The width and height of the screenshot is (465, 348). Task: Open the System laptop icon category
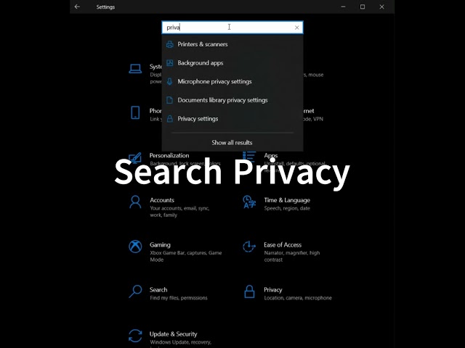(x=135, y=69)
